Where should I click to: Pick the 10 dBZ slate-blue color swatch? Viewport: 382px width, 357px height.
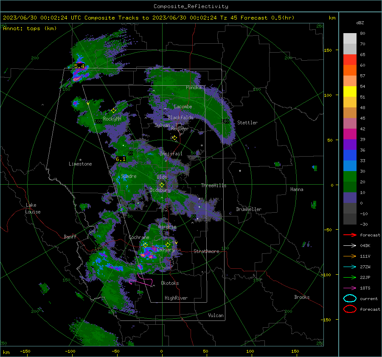coord(350,197)
